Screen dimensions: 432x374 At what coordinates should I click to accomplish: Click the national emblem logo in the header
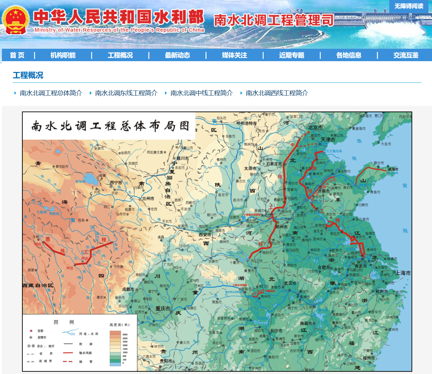16,20
